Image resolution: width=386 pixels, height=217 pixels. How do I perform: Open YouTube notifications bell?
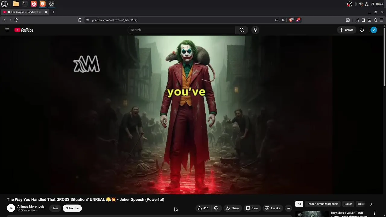[362, 30]
